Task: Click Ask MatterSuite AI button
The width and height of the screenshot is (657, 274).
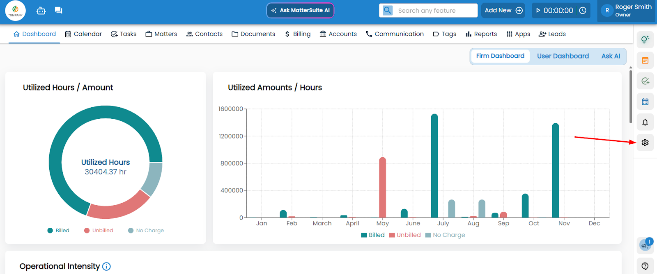Action: pyautogui.click(x=300, y=11)
